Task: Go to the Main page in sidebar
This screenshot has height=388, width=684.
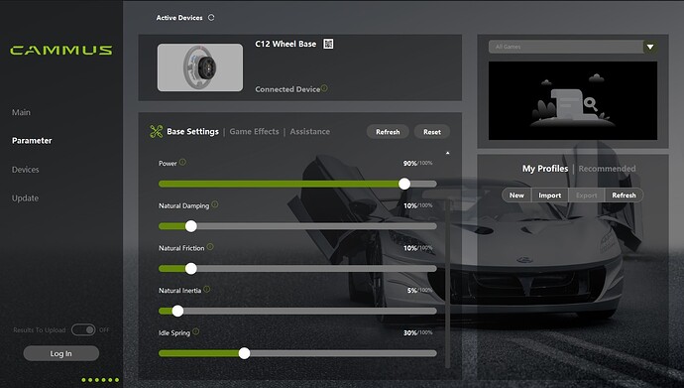Action: pos(21,112)
